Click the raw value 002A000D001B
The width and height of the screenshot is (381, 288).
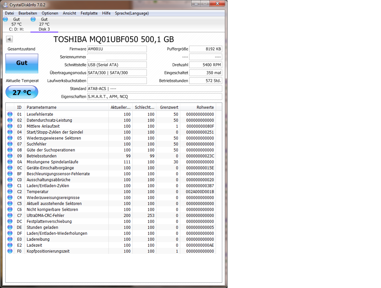pyautogui.click(x=200, y=191)
